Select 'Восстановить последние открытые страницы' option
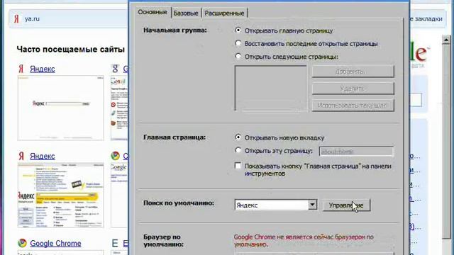 [238, 43]
